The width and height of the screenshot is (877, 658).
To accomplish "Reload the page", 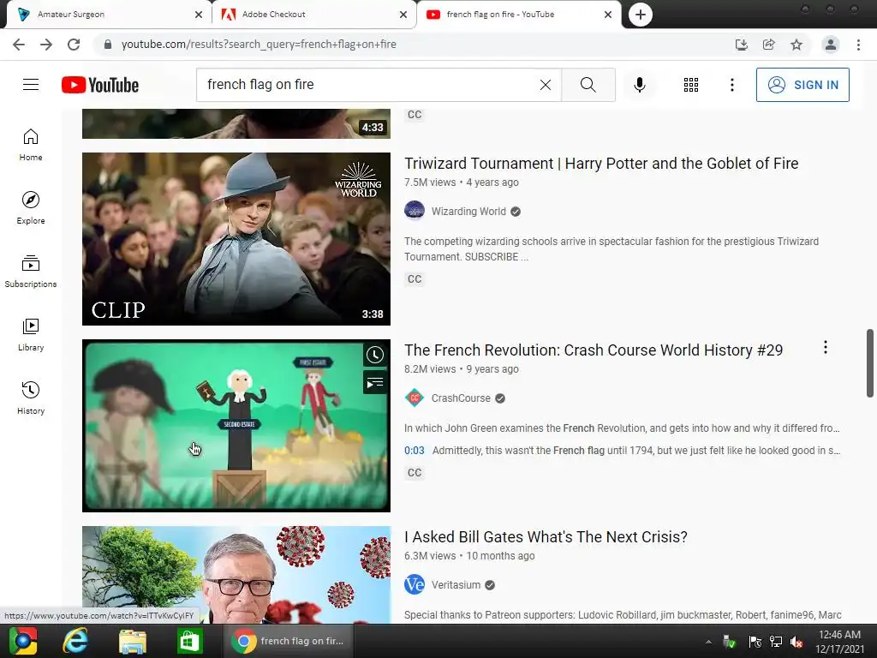I will [74, 45].
